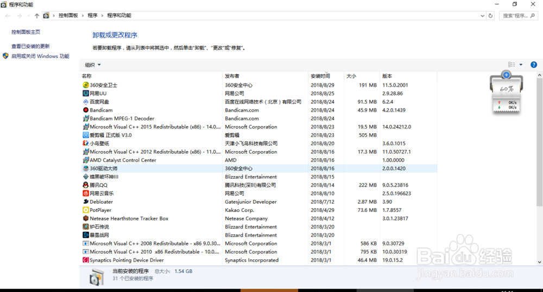This screenshot has width=543, height=292.
Task: Click the scrollbar down arrow
Action: pos(540,262)
